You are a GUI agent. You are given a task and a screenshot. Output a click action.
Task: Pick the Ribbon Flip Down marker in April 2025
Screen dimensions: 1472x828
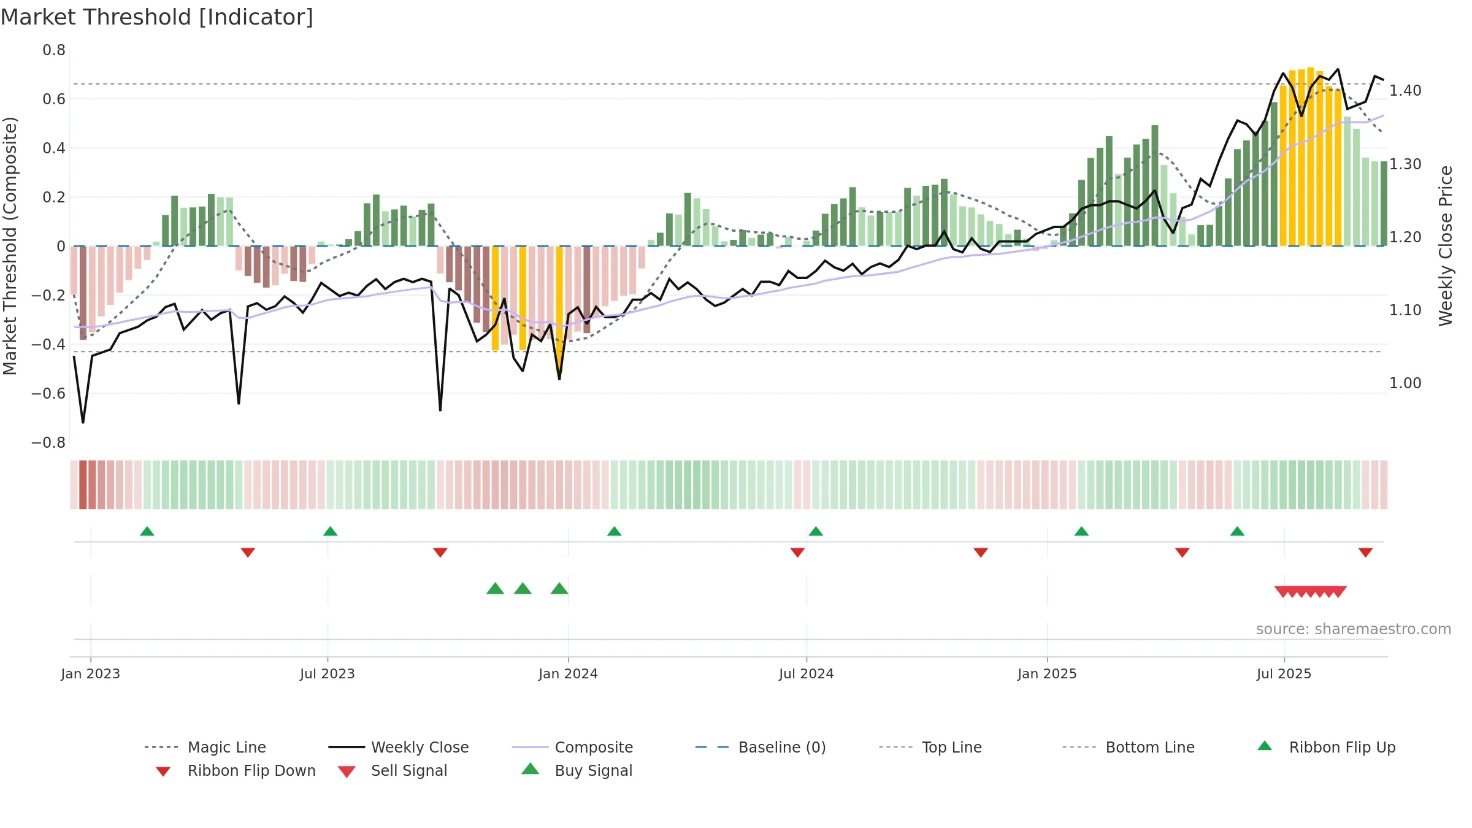[x=1183, y=553]
